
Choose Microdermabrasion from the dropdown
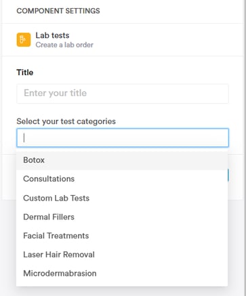pyautogui.click(x=122, y=273)
